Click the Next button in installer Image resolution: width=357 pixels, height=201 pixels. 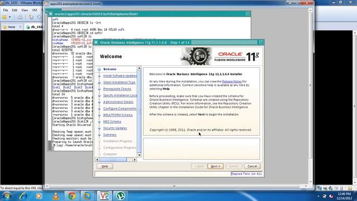215,166
